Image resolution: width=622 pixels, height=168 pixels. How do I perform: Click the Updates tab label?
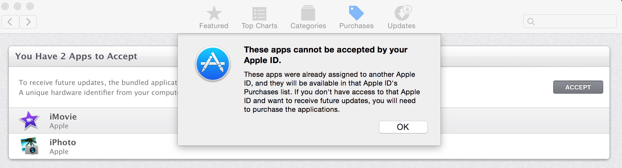click(401, 26)
